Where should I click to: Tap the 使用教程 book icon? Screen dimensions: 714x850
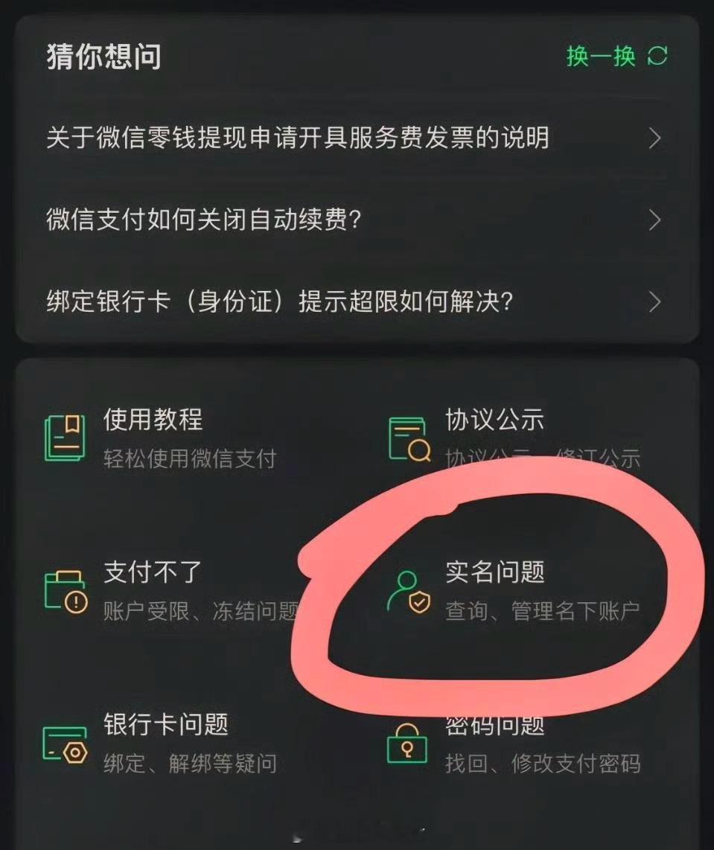(65, 438)
